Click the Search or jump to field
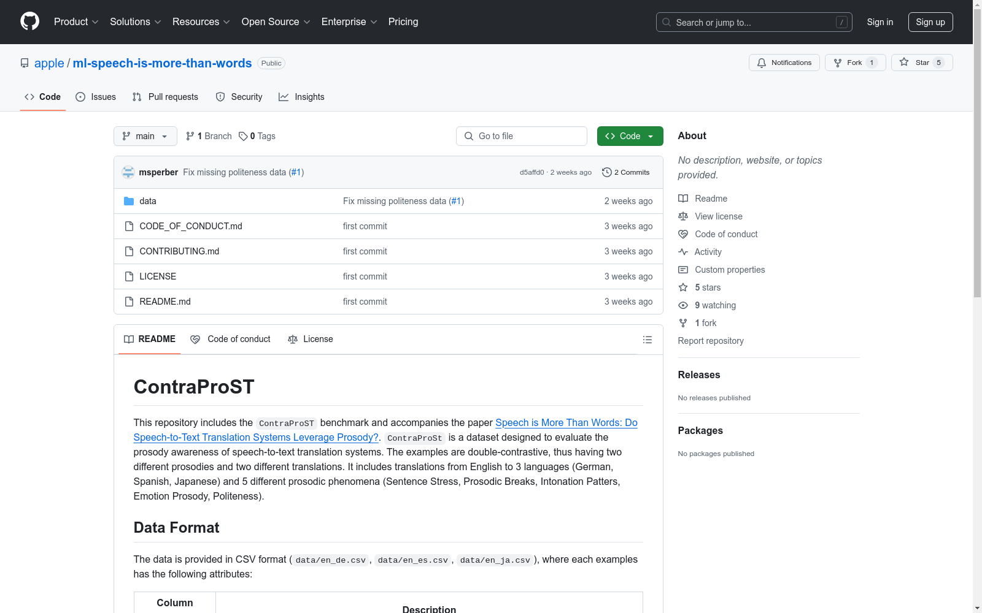This screenshot has width=982, height=613. [x=754, y=22]
